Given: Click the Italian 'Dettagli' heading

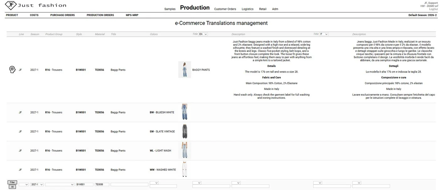Looking at the screenshot, I should (394, 66).
